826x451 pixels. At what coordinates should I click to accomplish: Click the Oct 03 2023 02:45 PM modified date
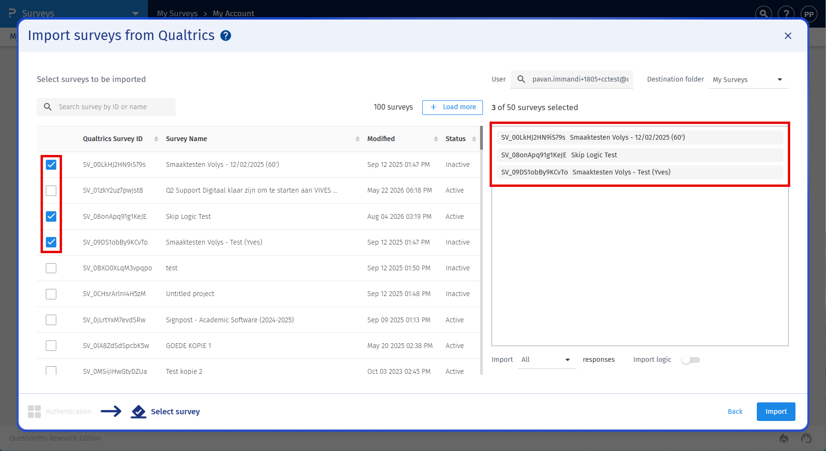399,371
